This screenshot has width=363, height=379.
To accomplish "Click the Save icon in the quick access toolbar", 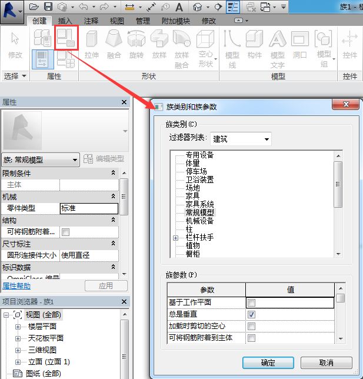I will (x=48, y=6).
